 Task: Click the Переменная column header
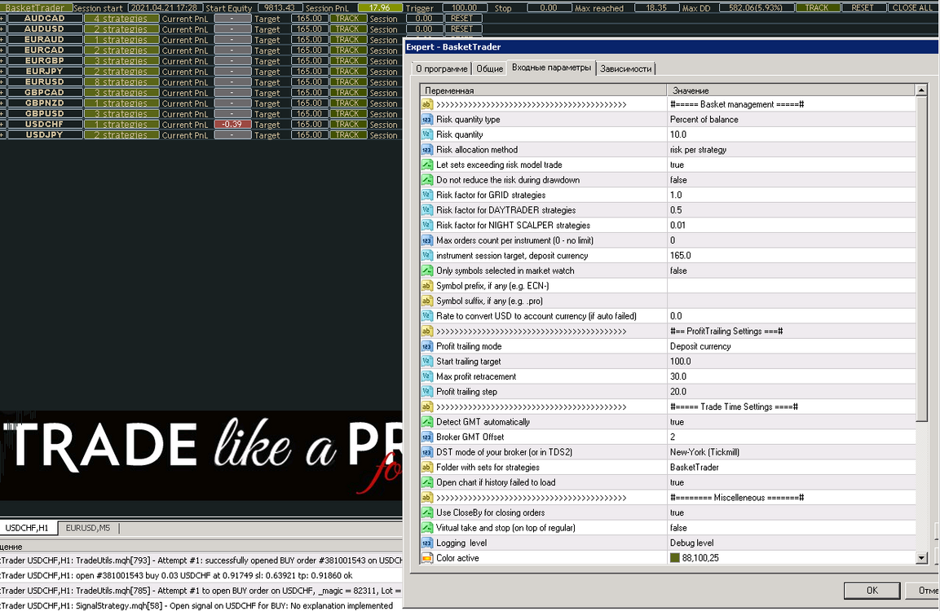[543, 90]
